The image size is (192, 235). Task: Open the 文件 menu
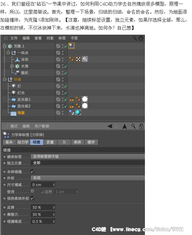14,38
